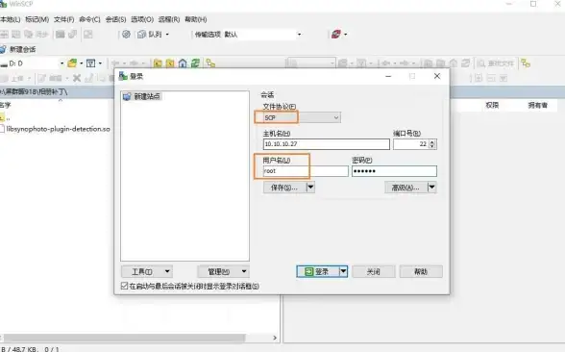
Task: Refresh the local panel with green arrows icon
Action: coord(195,63)
